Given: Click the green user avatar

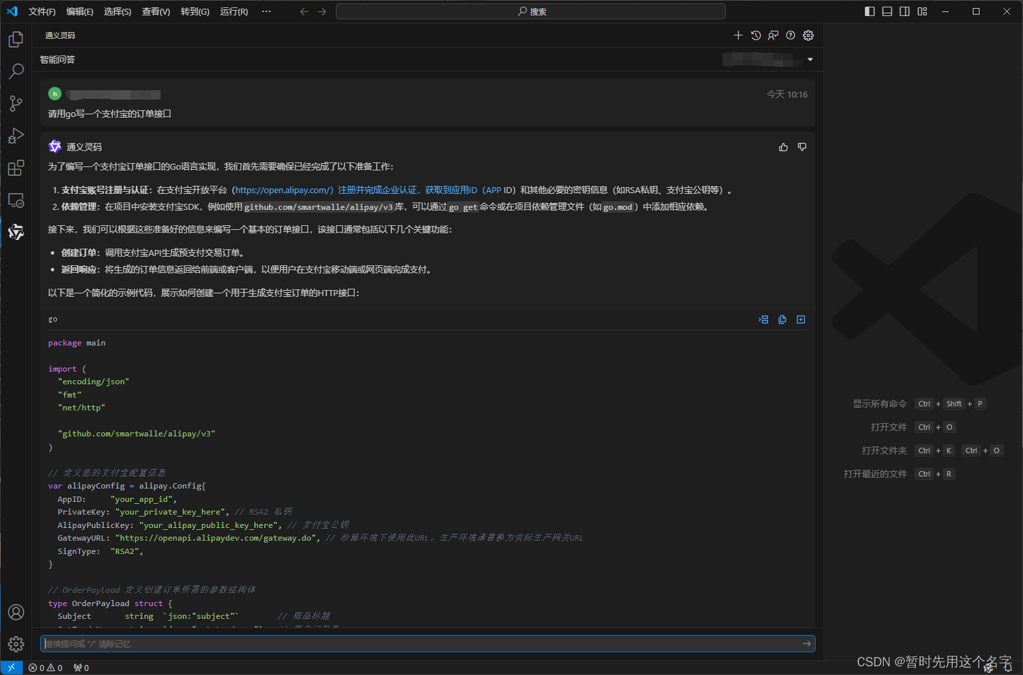Looking at the screenshot, I should point(55,94).
